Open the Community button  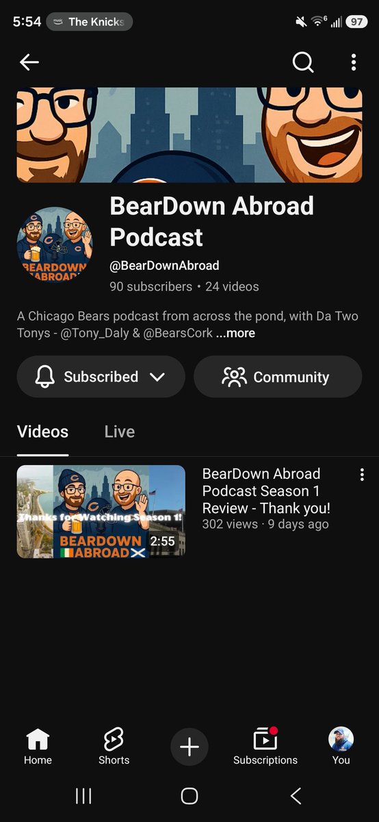tap(278, 377)
